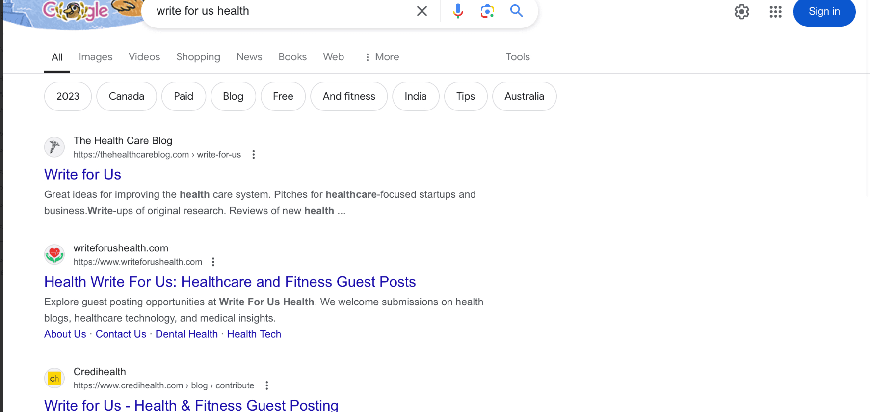Click the Google doodle logo
The image size is (870, 412).
(x=74, y=14)
